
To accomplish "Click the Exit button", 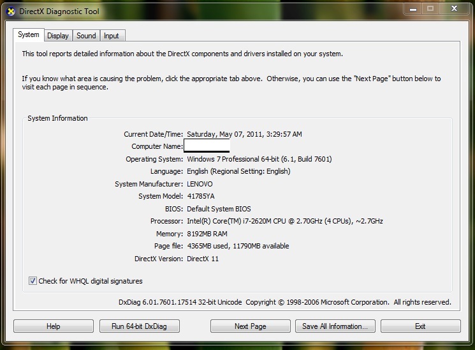I will (420, 326).
